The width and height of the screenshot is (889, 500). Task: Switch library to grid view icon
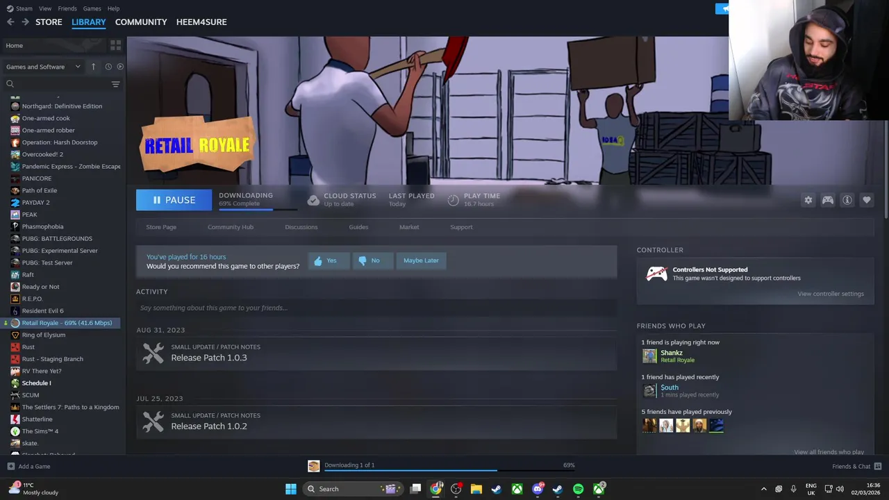click(115, 45)
